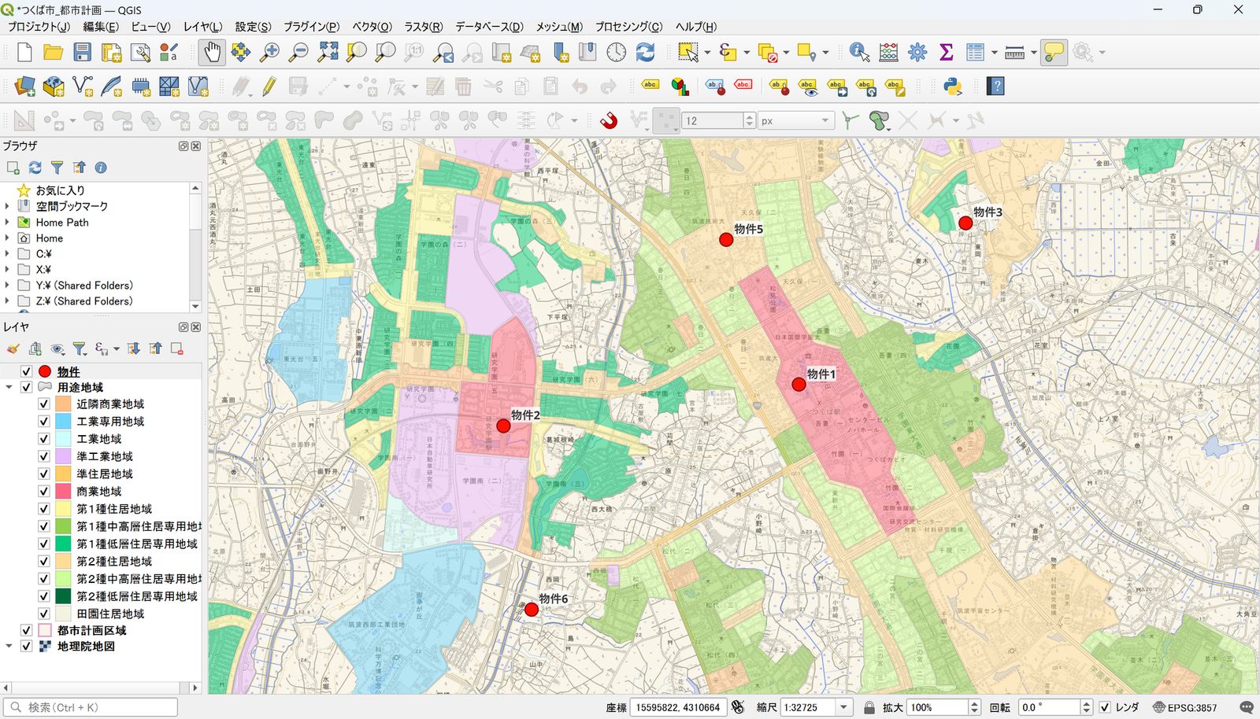Click the Zoom In magnifier tool
The width and height of the screenshot is (1260, 719).
[x=269, y=52]
